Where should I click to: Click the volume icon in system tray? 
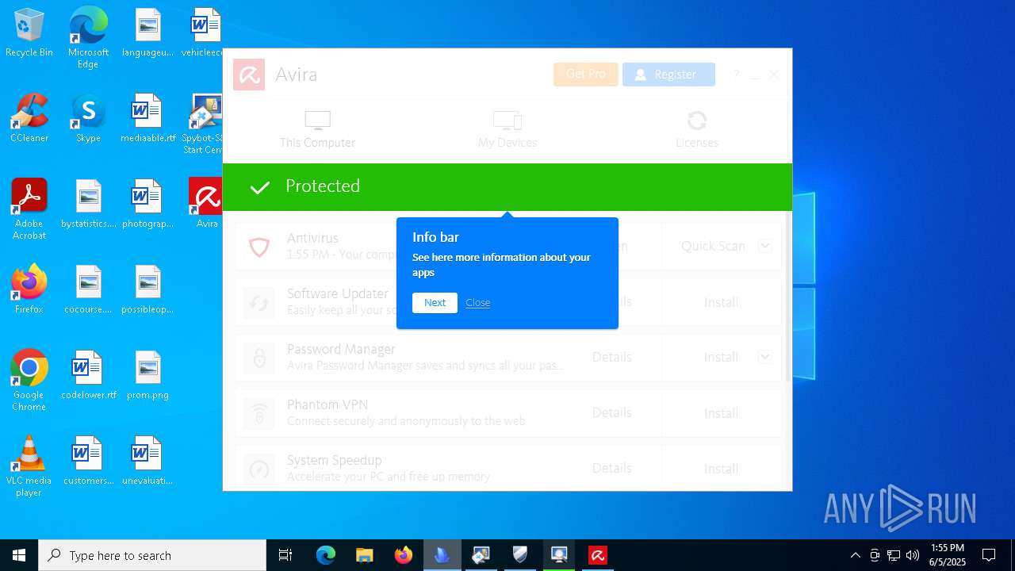pos(913,555)
